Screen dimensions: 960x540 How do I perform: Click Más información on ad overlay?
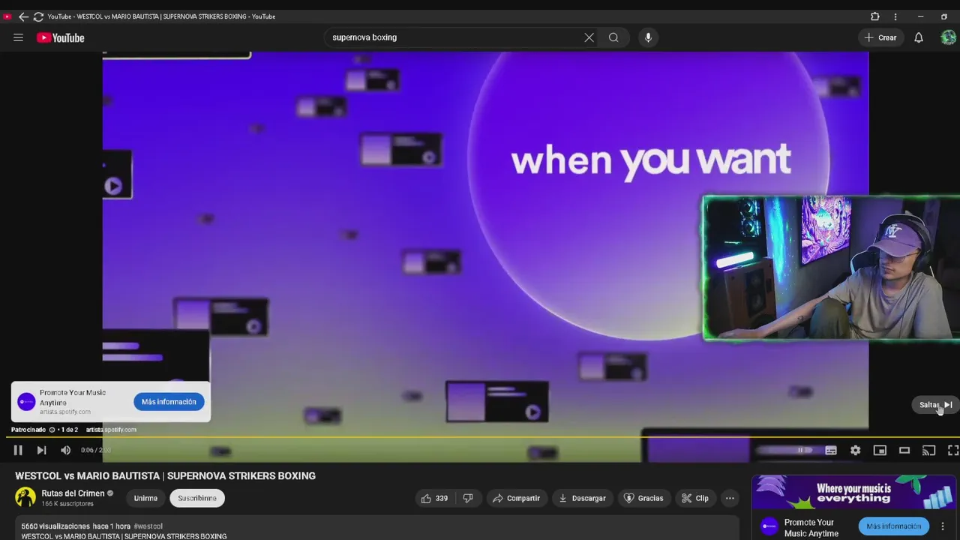(169, 402)
